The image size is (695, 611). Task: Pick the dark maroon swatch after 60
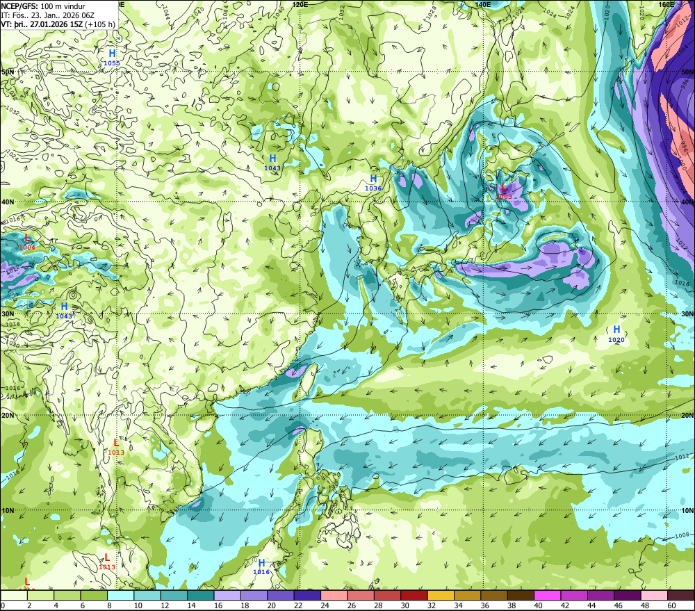(x=681, y=595)
